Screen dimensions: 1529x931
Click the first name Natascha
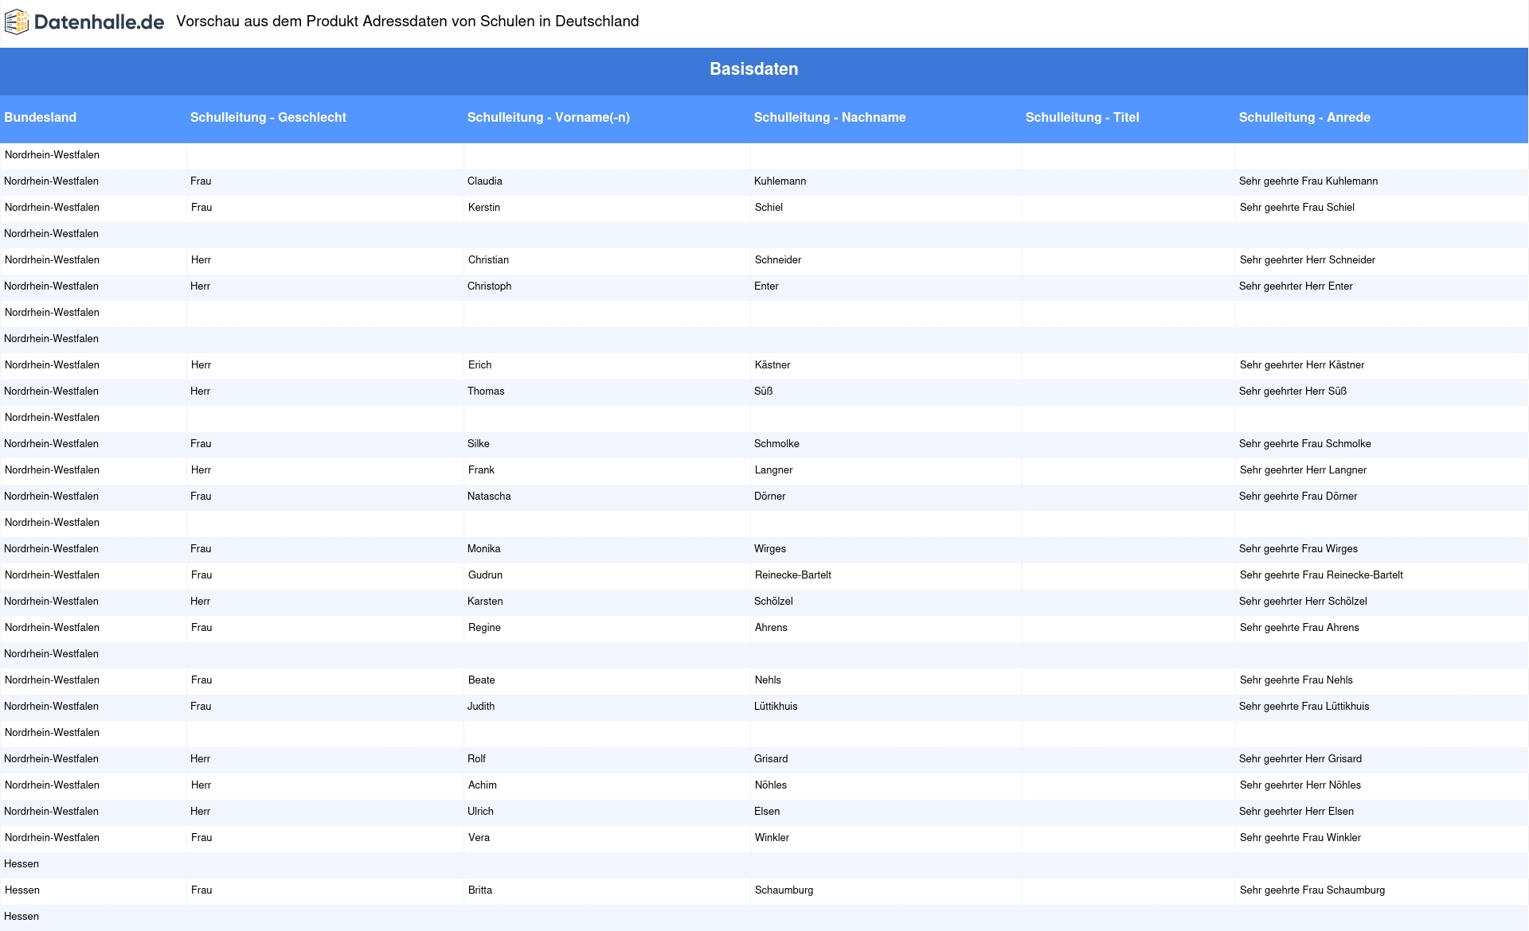[488, 497]
